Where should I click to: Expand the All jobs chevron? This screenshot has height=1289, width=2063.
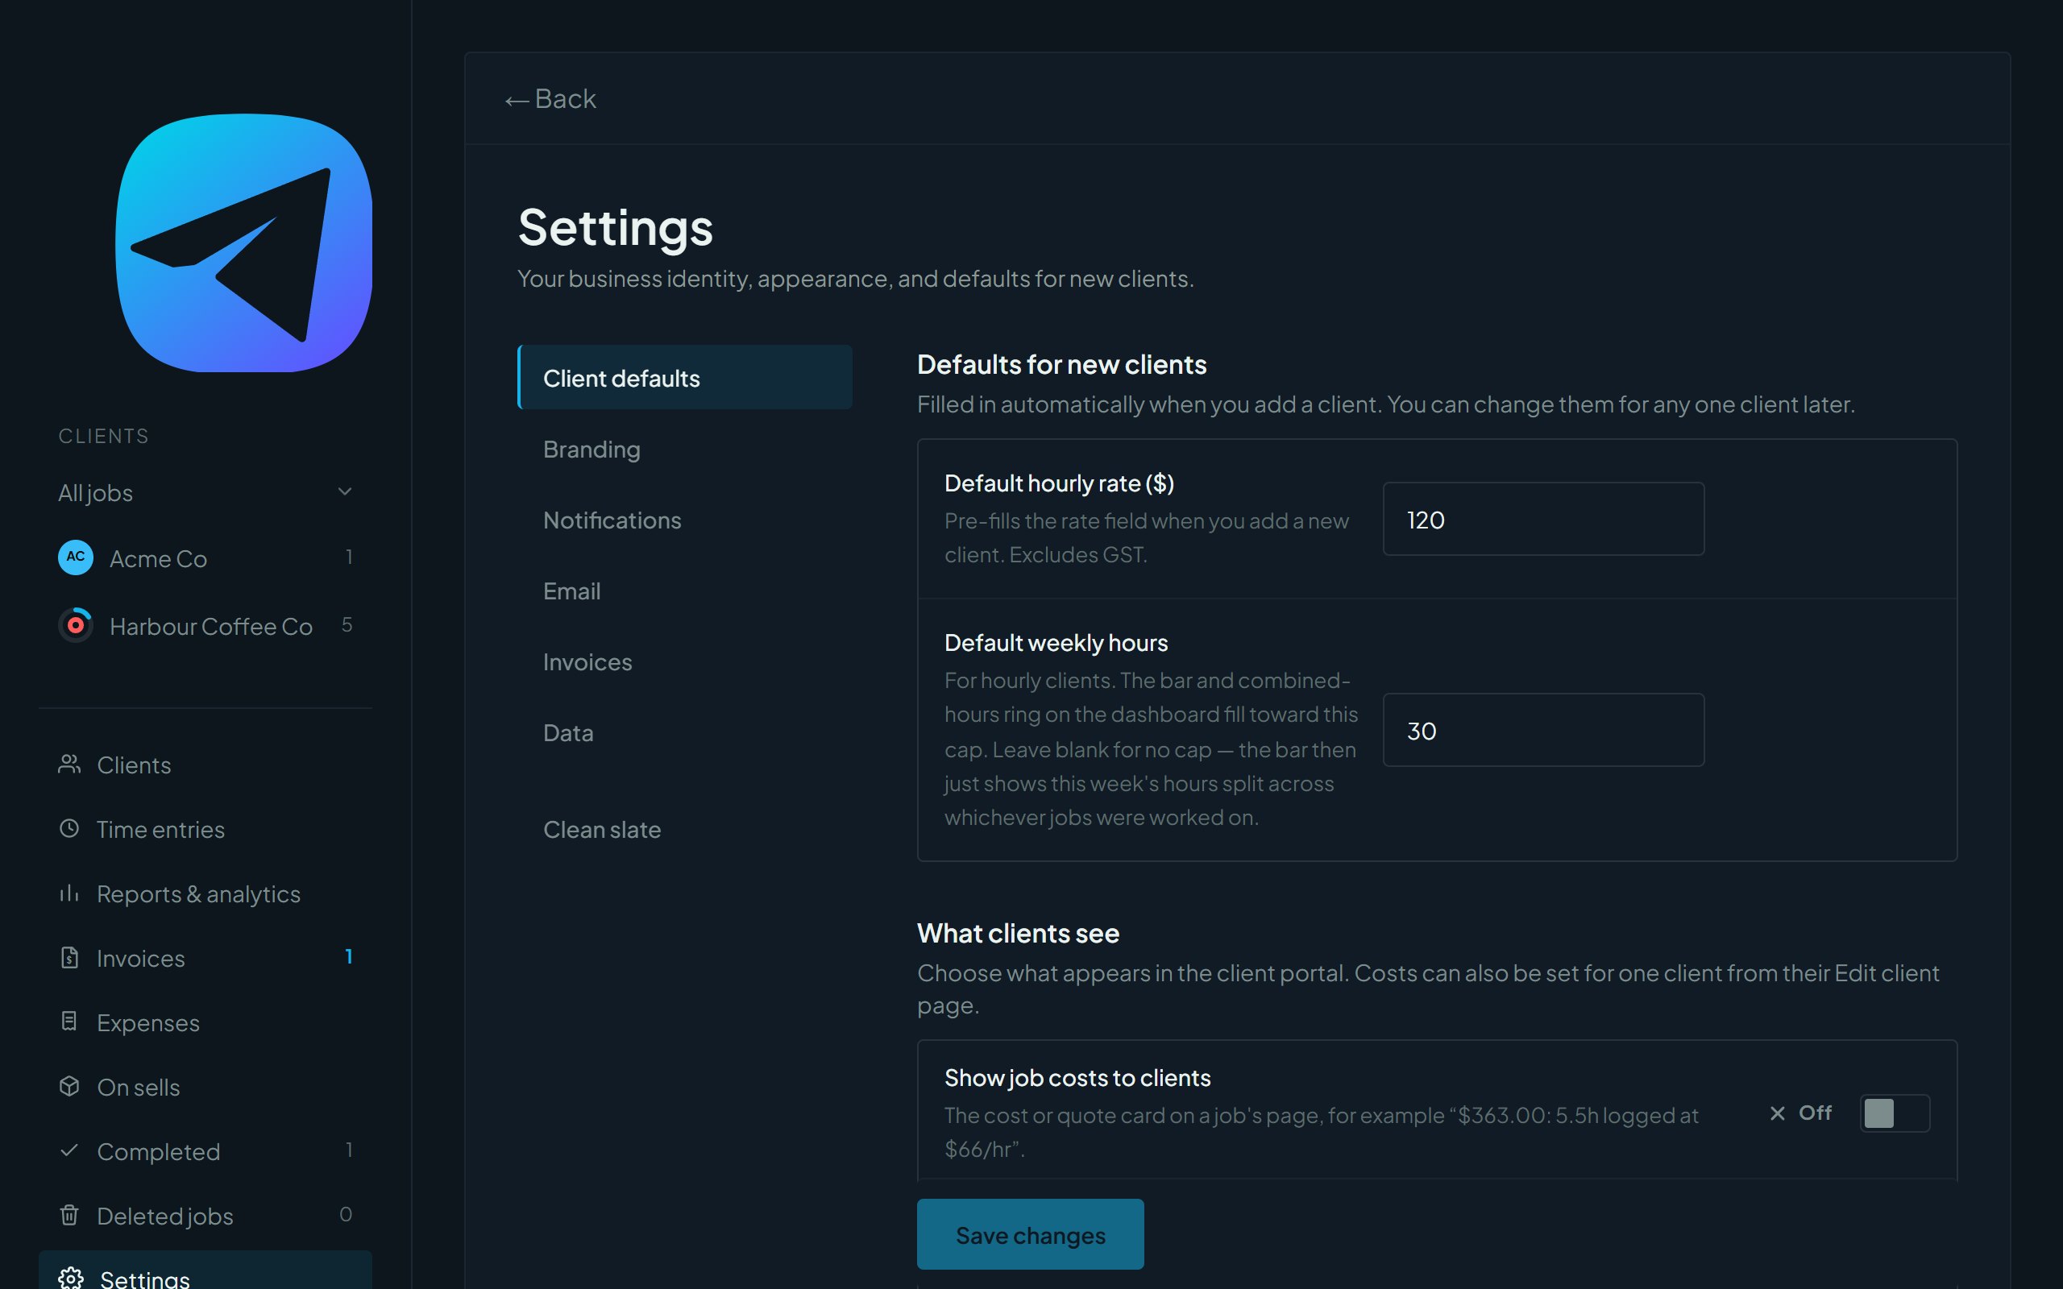coord(345,491)
